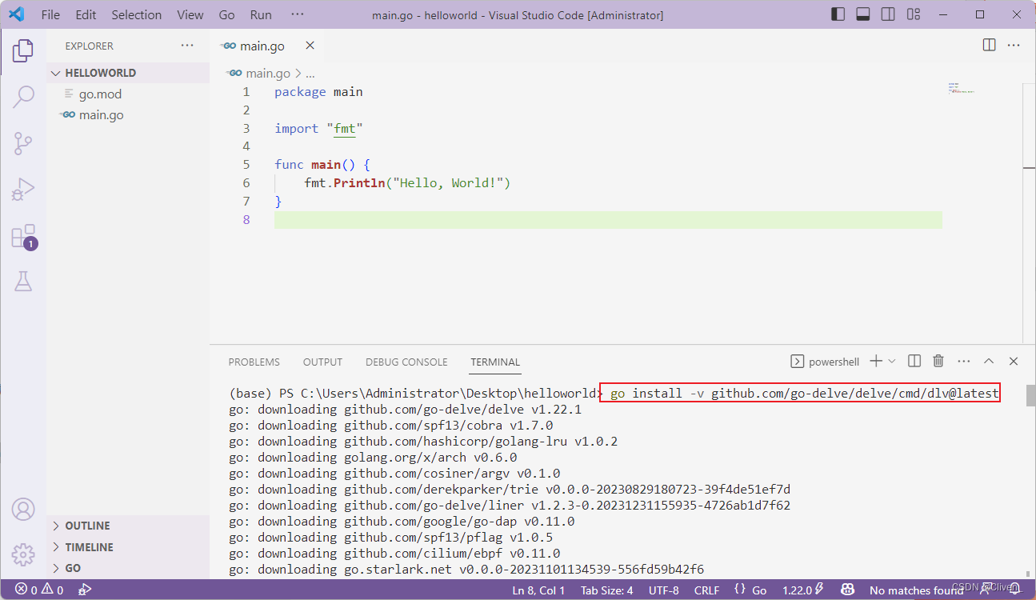Click Ln 8, Col 1 in status bar

[x=538, y=590]
